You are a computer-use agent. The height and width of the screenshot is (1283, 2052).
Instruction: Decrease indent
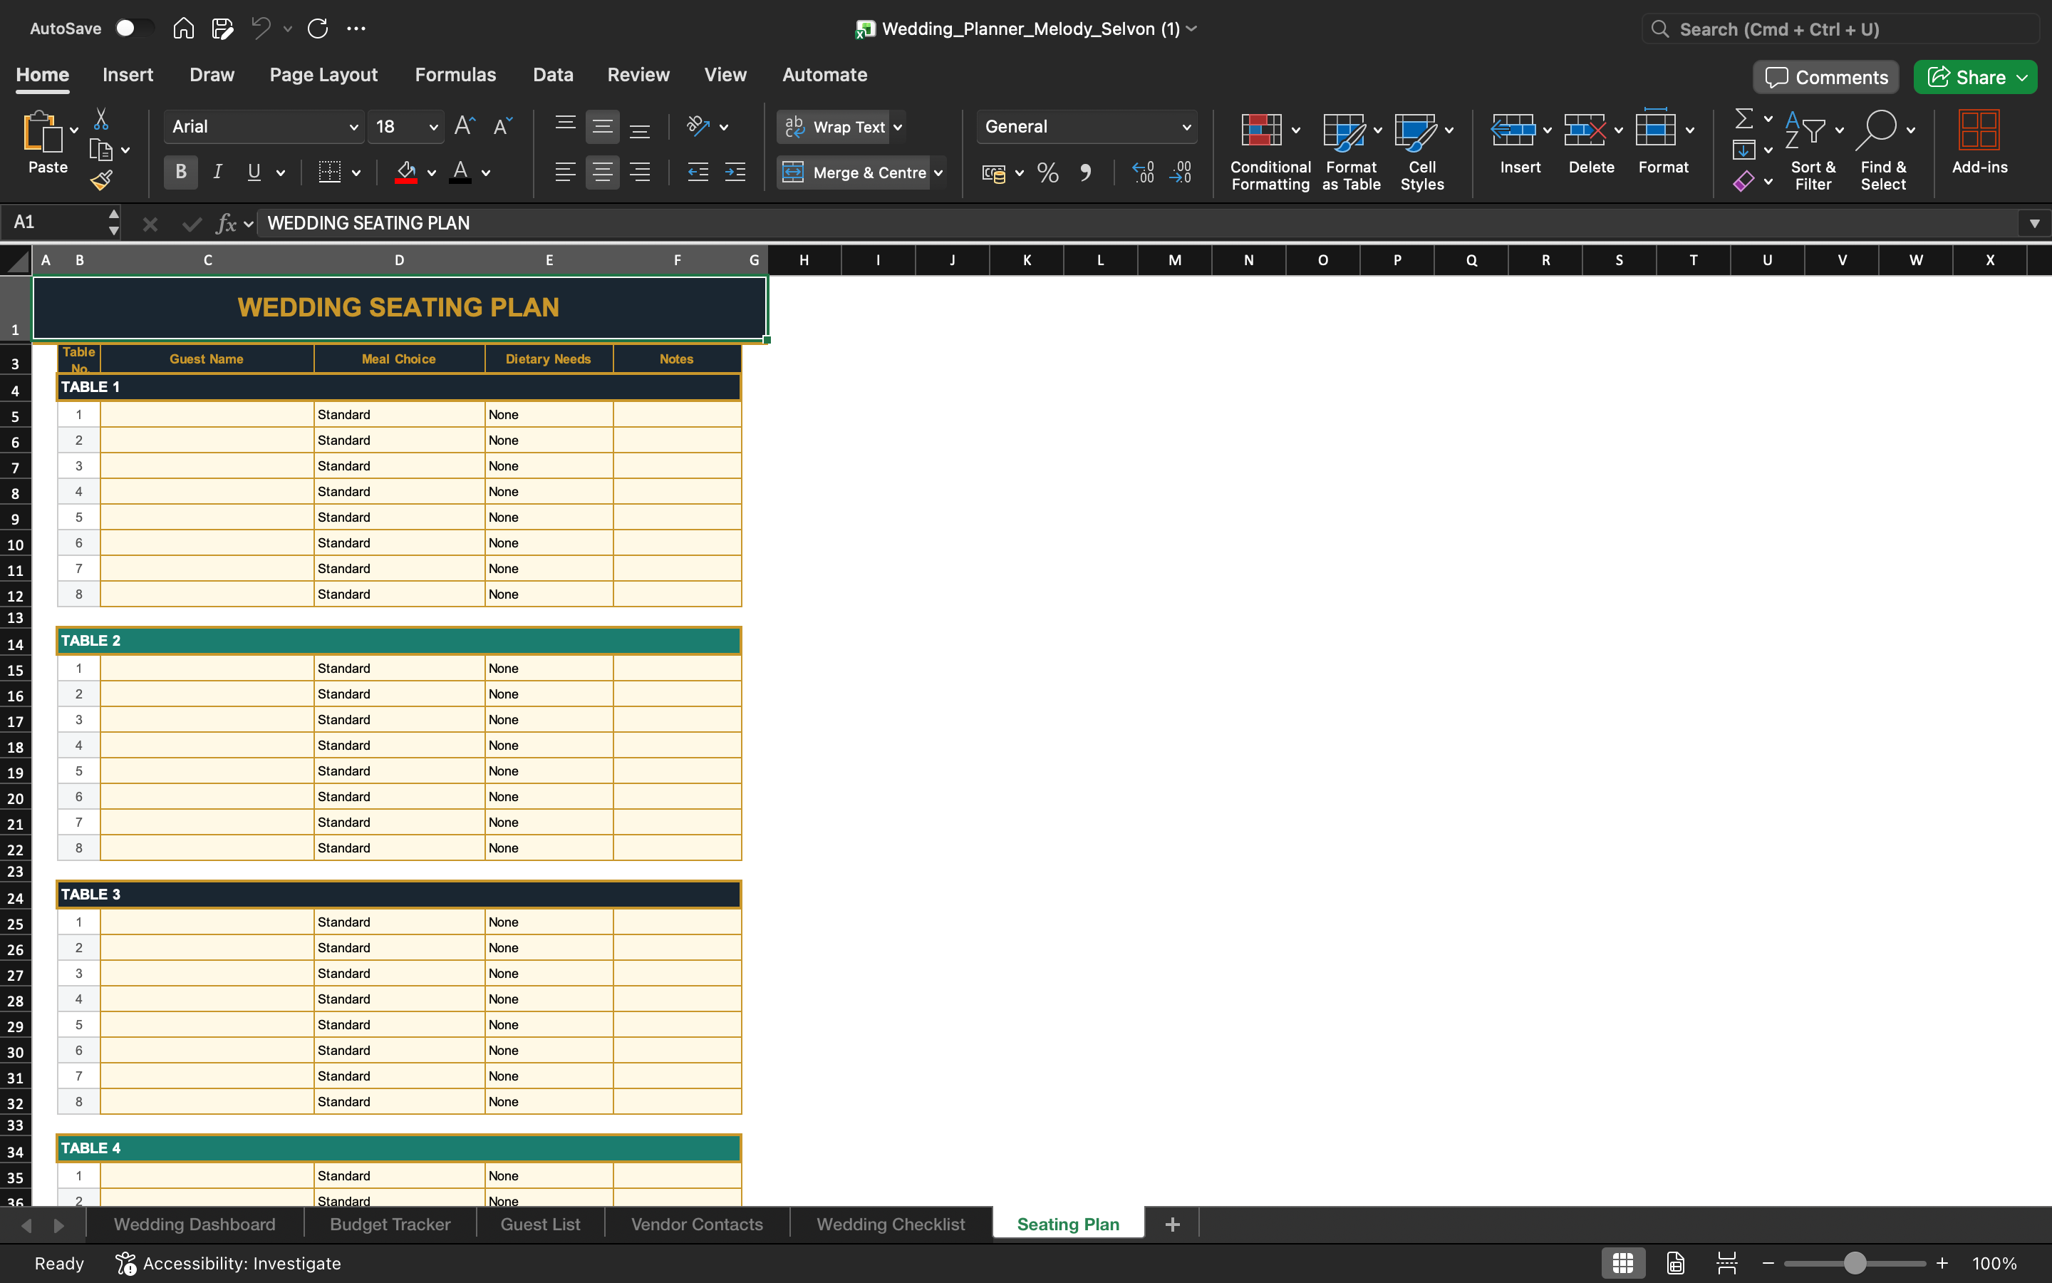698,172
